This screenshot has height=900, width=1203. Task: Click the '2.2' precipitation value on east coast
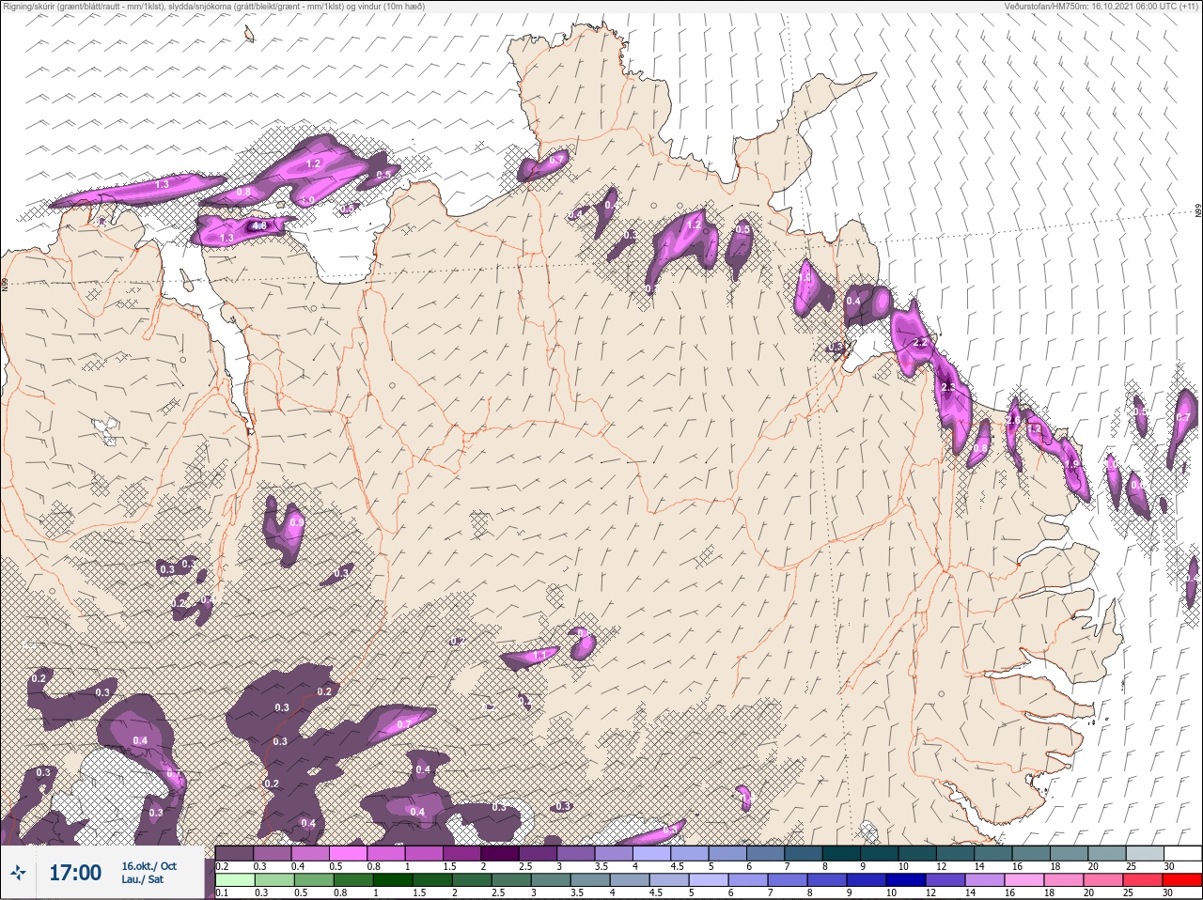920,343
